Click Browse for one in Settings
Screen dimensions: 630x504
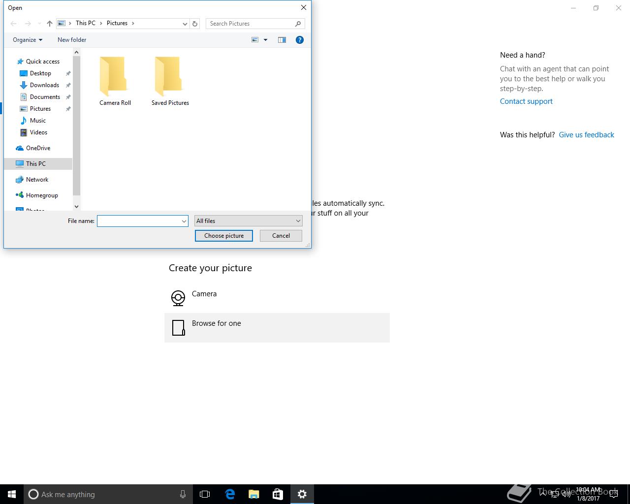(x=277, y=328)
